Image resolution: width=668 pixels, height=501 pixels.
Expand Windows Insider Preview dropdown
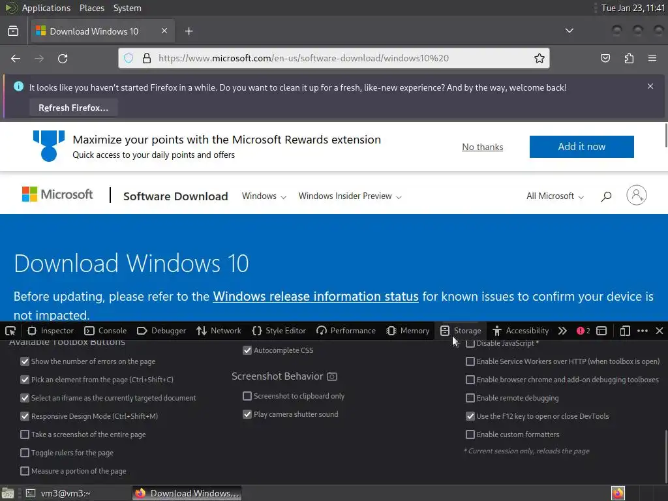pos(350,196)
